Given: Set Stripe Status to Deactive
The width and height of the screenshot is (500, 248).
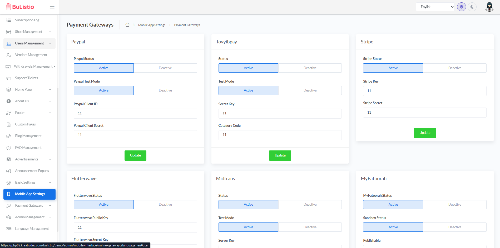Looking at the screenshot, I should [455, 68].
